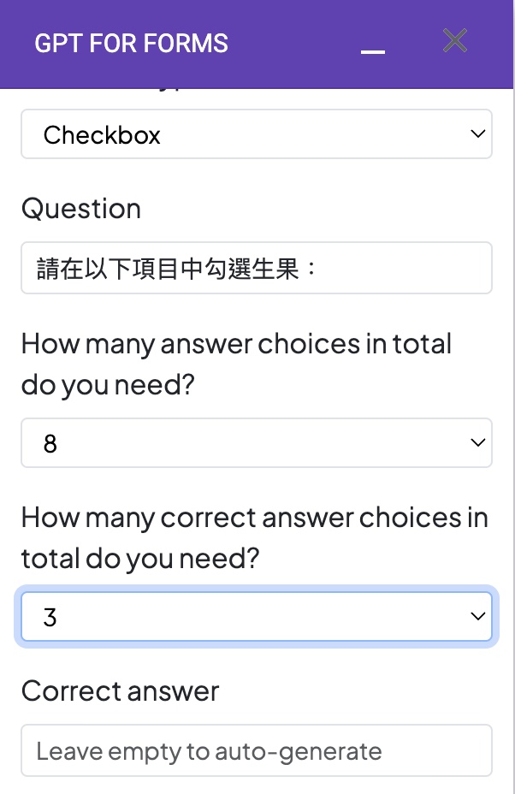Screen dimensions: 515x794
Task: Open the Checkbox question type dropdown
Action: click(x=256, y=134)
